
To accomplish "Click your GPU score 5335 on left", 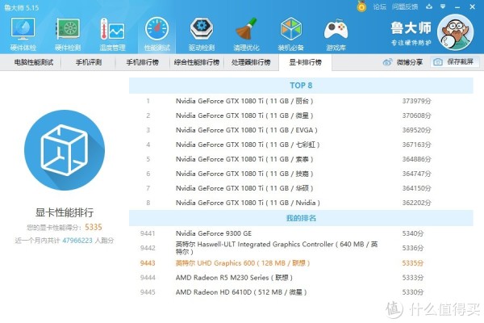I will click(94, 227).
